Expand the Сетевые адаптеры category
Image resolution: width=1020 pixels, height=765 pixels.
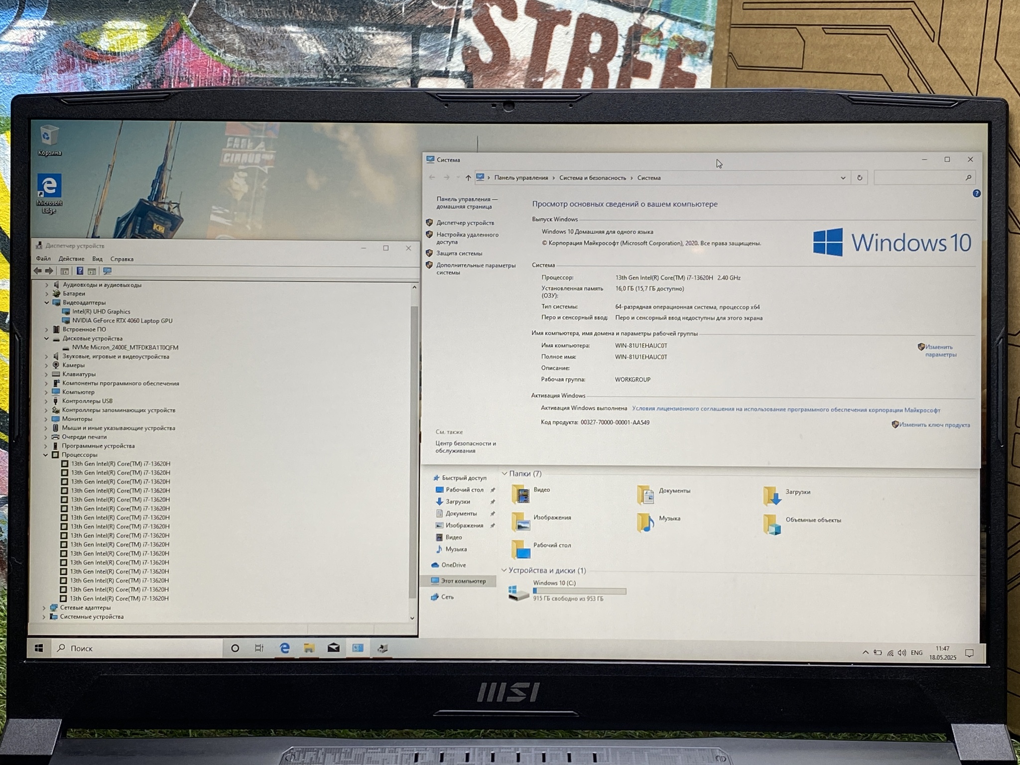[x=44, y=608]
